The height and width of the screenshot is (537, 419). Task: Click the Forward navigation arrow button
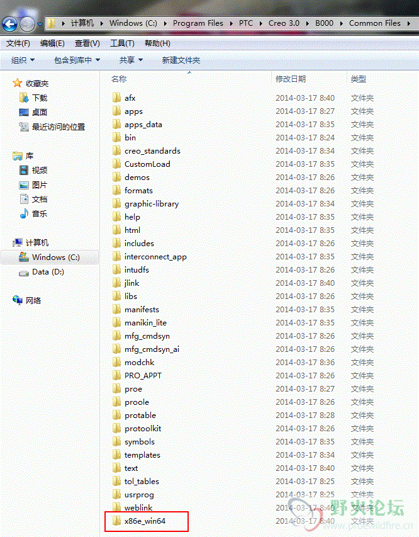[x=28, y=24]
